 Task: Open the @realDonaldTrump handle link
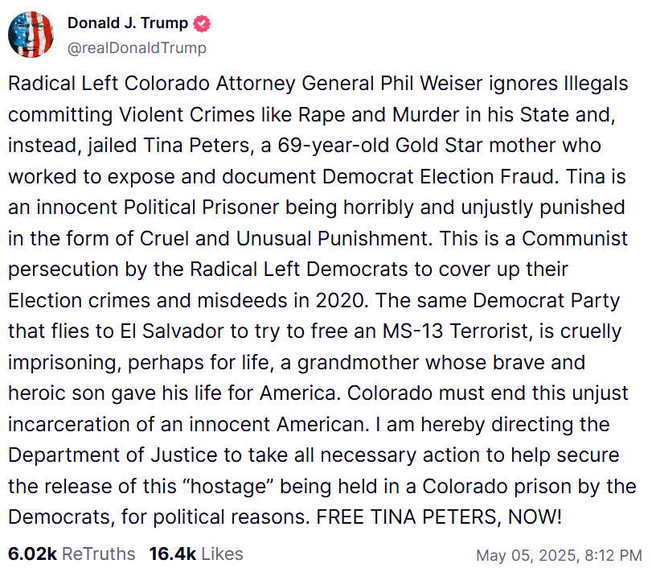pyautogui.click(x=137, y=48)
